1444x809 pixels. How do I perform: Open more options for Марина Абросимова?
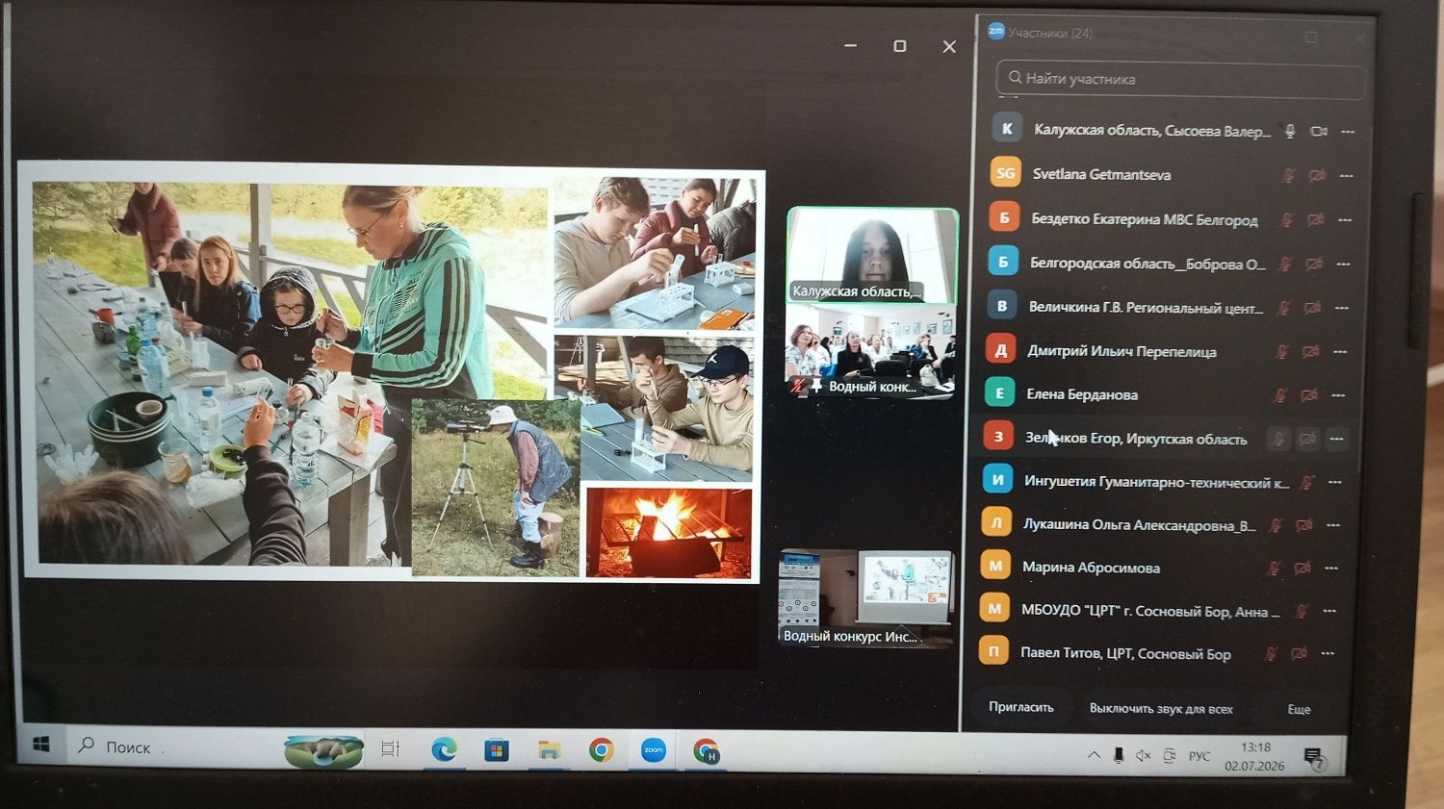(1331, 568)
